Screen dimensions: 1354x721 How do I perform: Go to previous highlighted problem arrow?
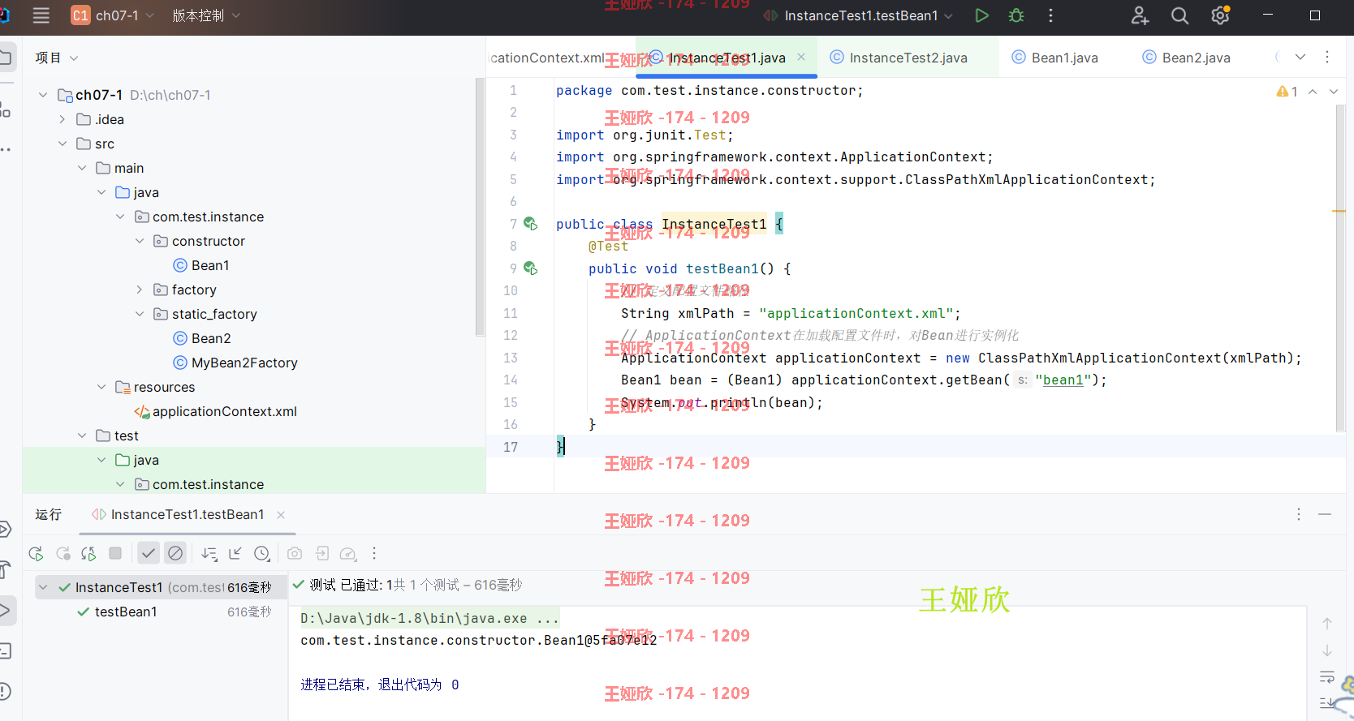(1313, 92)
